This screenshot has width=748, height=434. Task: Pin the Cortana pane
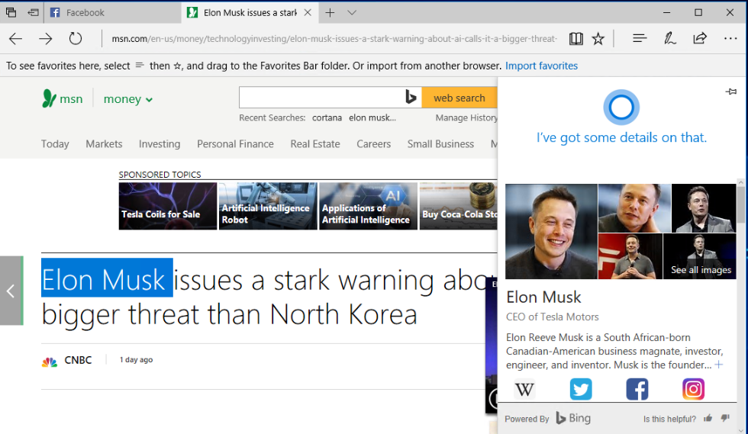click(731, 92)
